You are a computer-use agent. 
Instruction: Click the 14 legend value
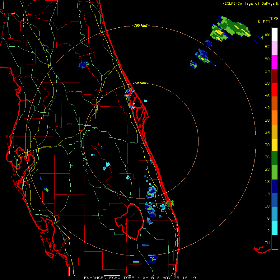click(x=267, y=194)
